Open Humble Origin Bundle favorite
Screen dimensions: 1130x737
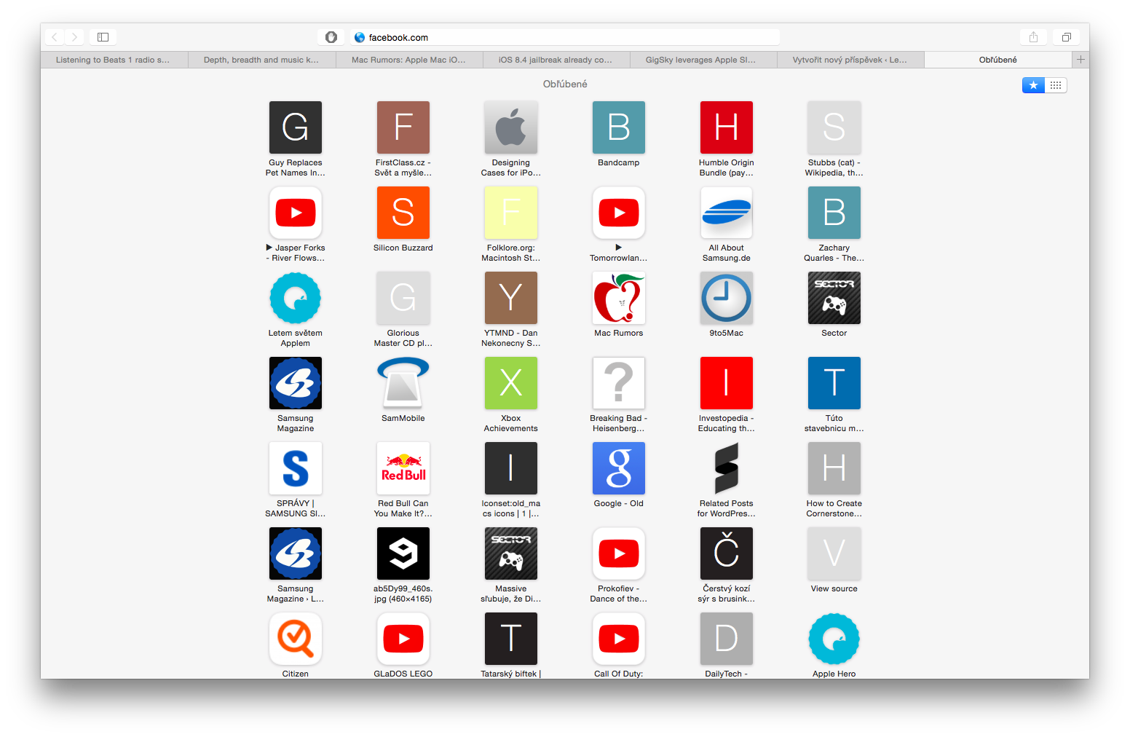[727, 127]
